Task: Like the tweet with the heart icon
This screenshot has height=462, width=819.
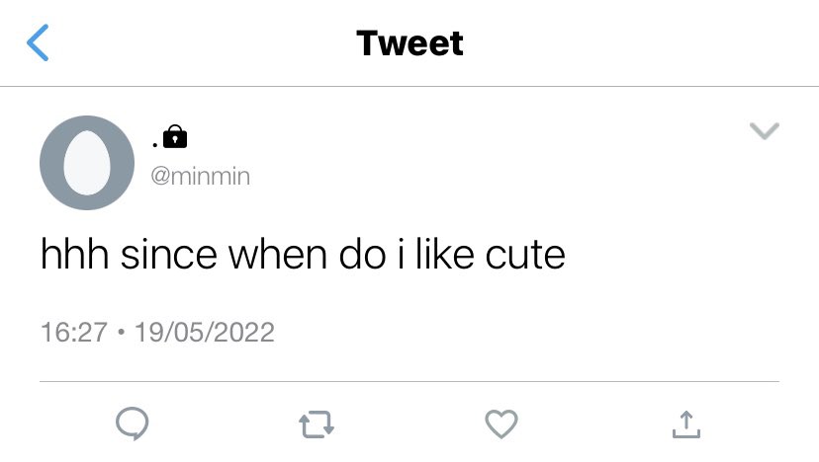Action: click(501, 423)
